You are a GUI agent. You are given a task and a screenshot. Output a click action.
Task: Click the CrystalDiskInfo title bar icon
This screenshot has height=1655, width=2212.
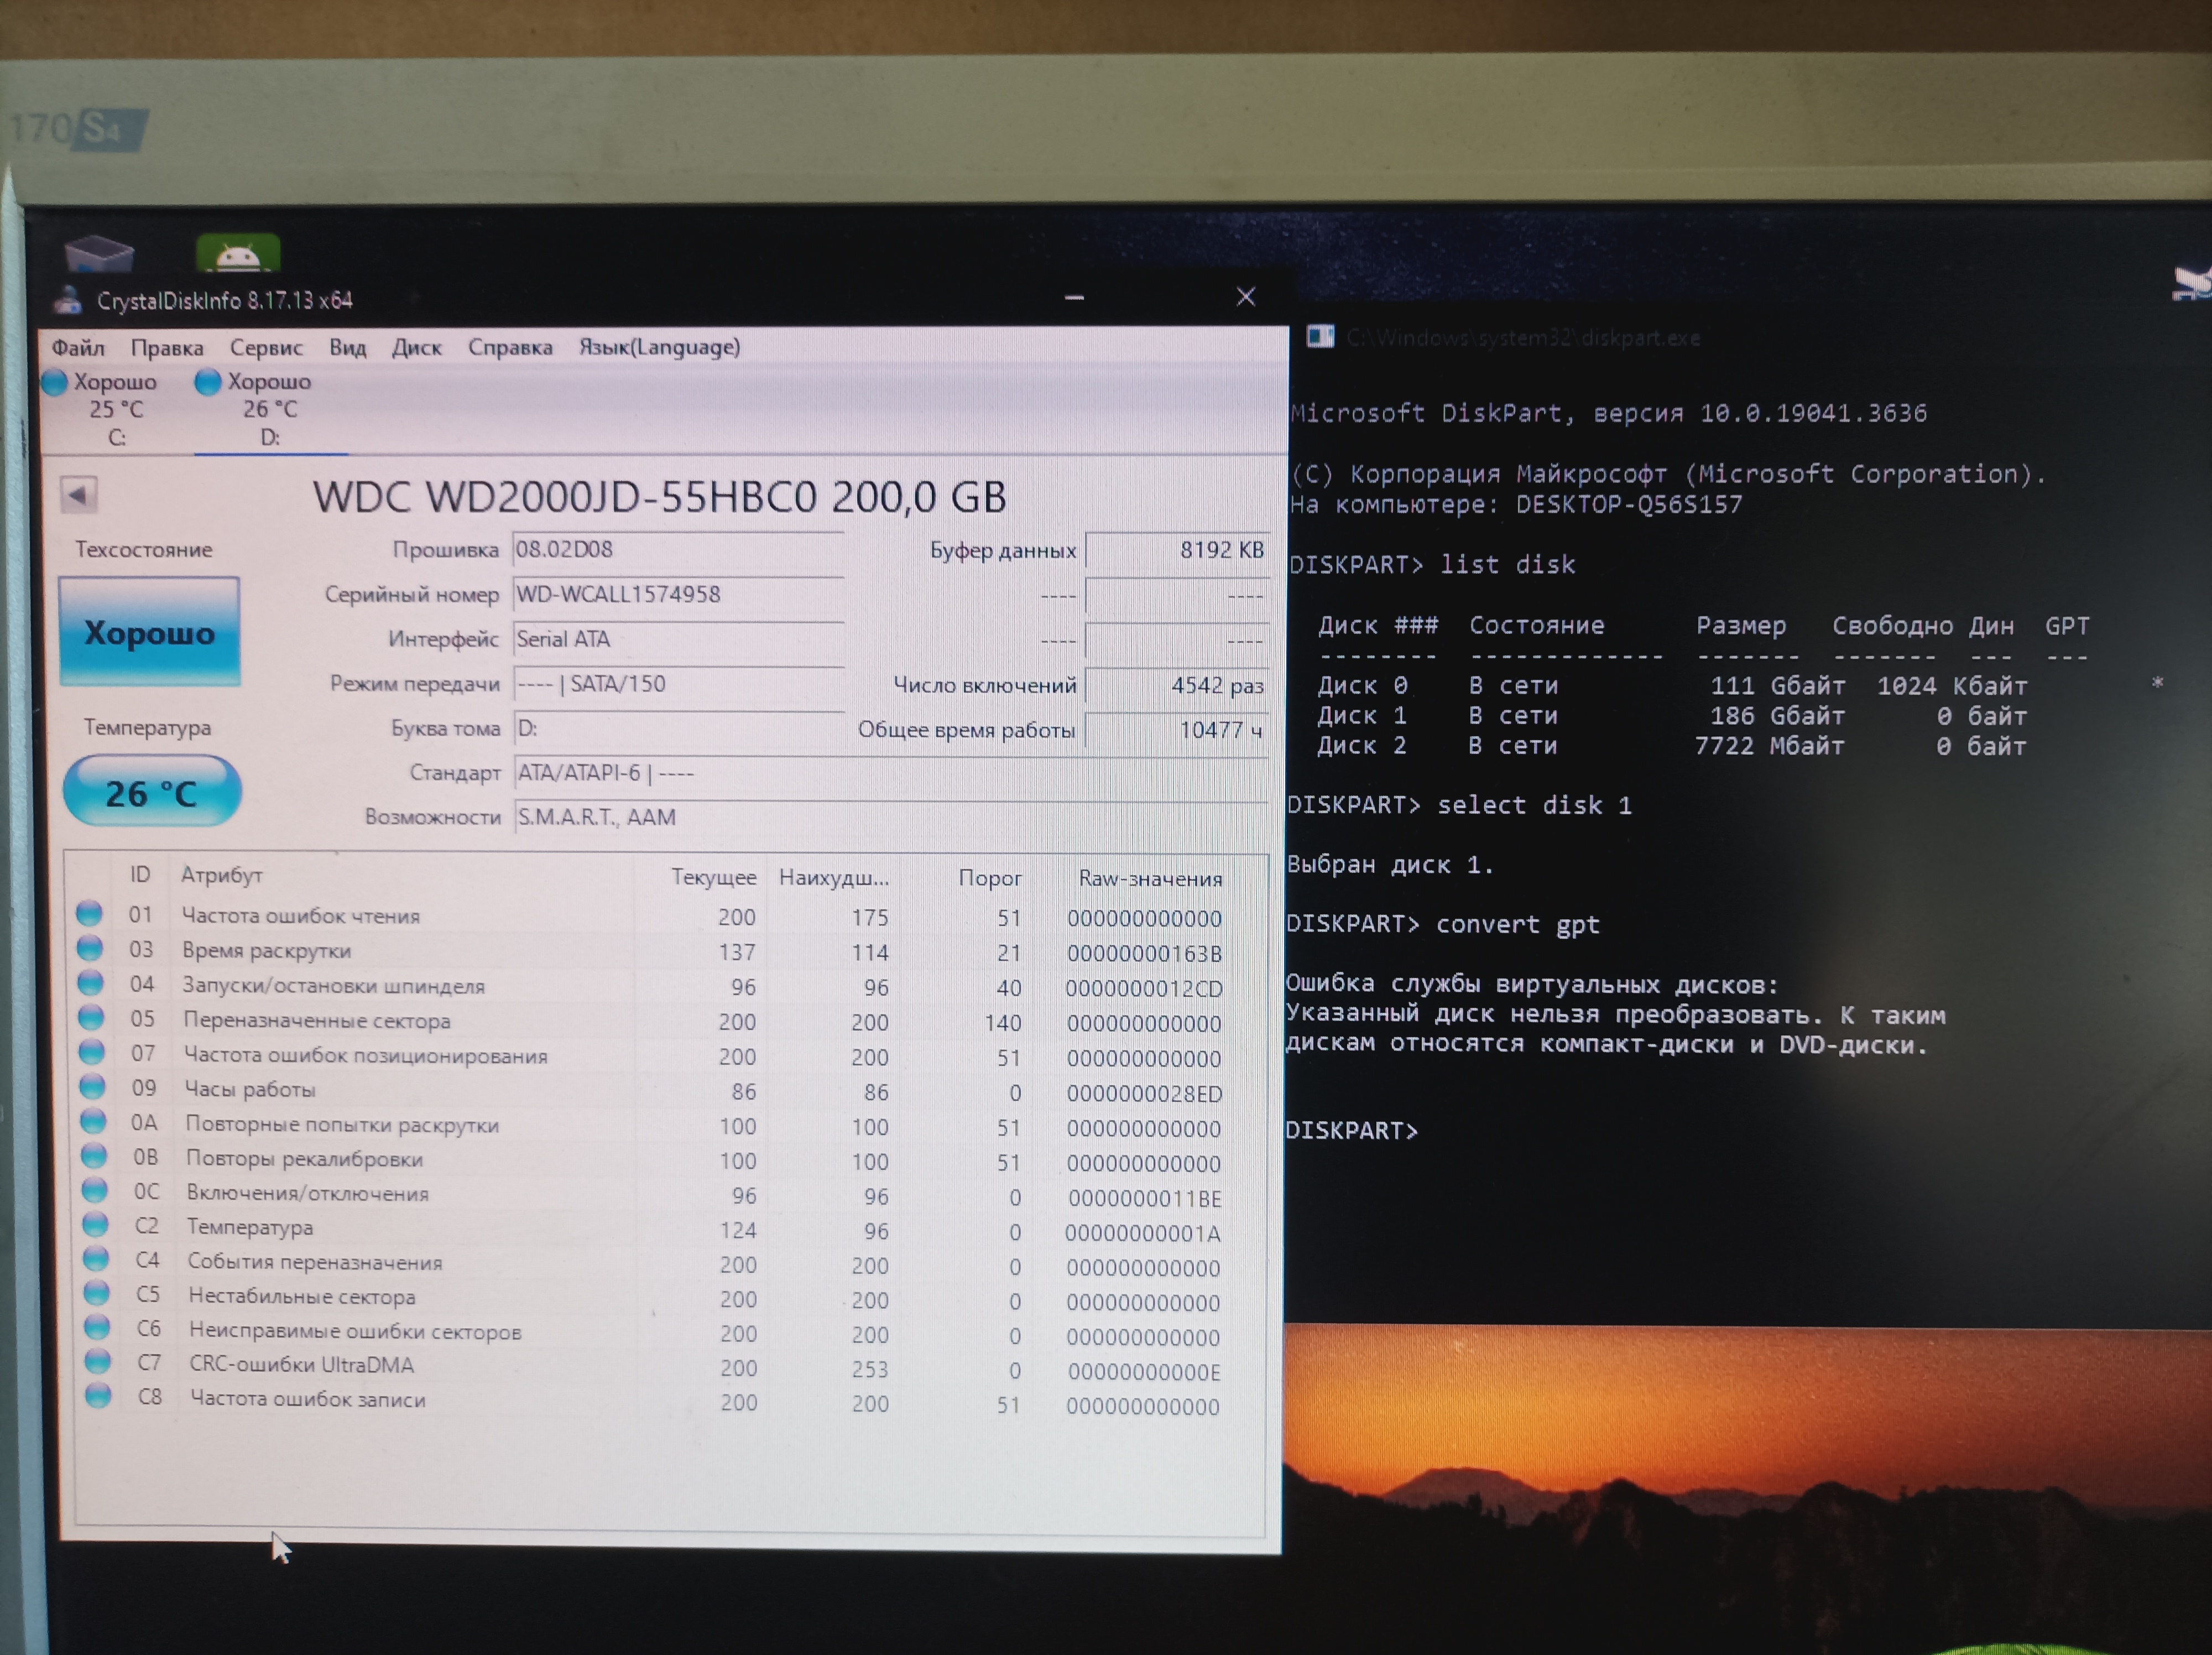point(68,299)
